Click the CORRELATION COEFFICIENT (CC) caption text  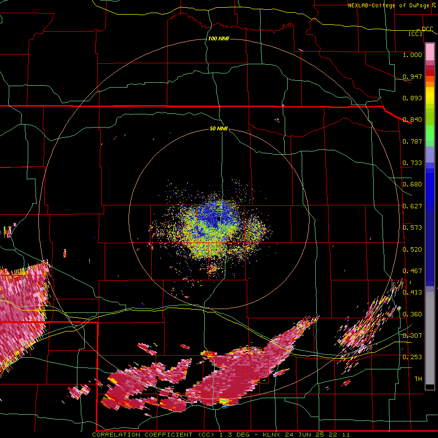point(153,435)
